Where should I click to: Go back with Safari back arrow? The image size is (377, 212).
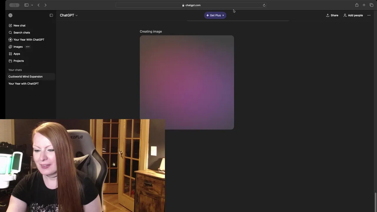click(39, 5)
